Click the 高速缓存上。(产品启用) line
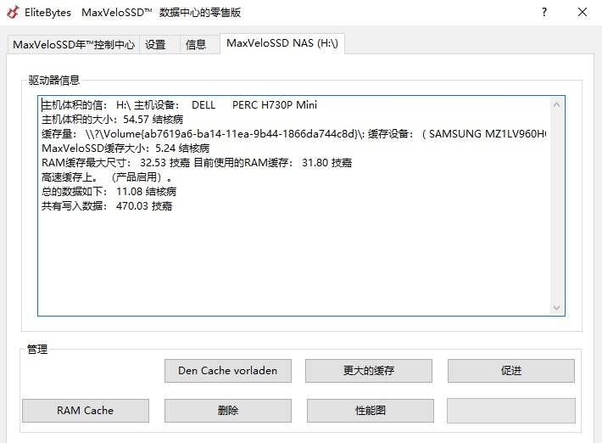 click(x=107, y=177)
